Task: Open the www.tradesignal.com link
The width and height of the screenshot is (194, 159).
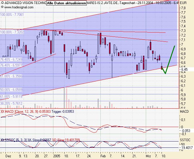Action: (19, 7)
